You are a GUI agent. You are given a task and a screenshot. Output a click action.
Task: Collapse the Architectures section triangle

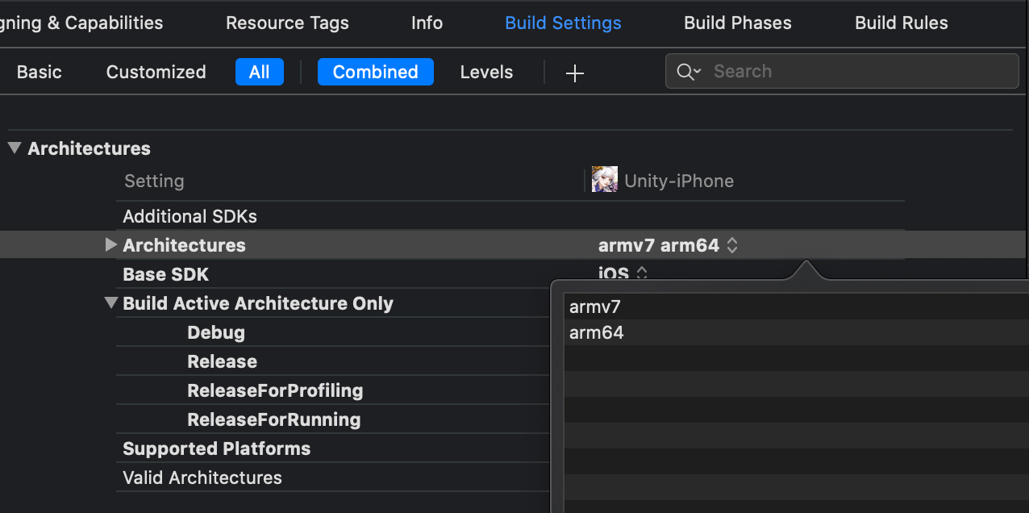pos(15,148)
